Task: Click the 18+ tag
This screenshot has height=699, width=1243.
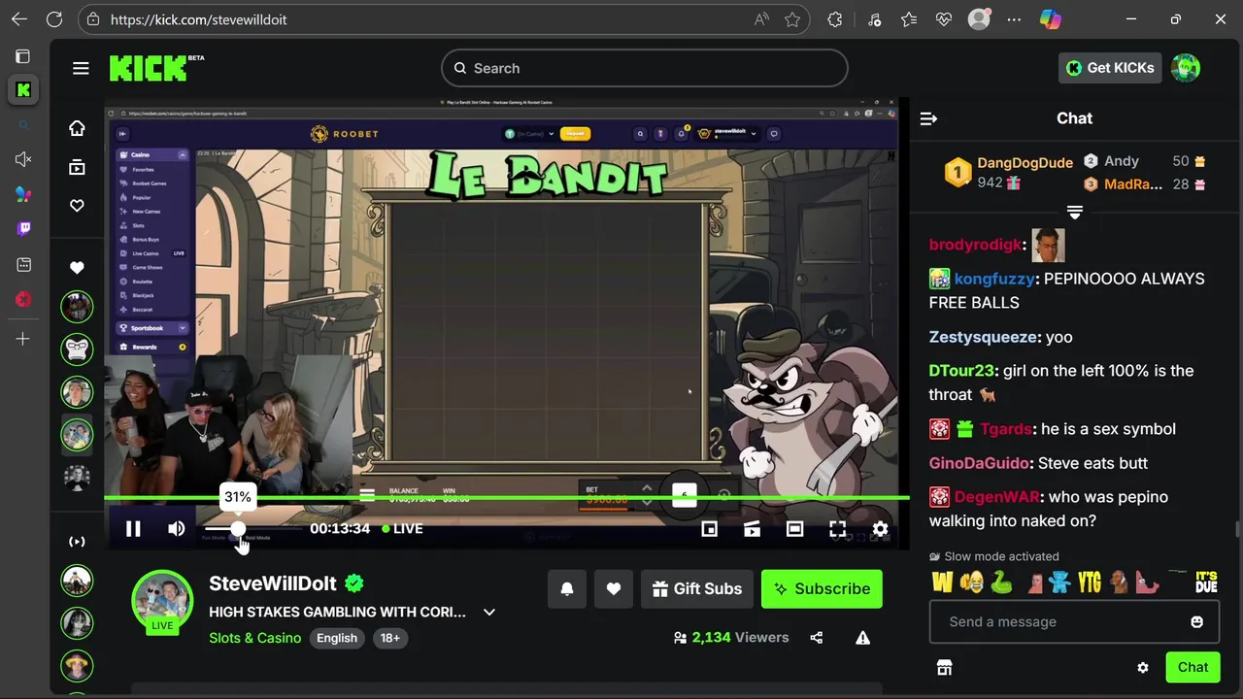Action: [x=390, y=638]
